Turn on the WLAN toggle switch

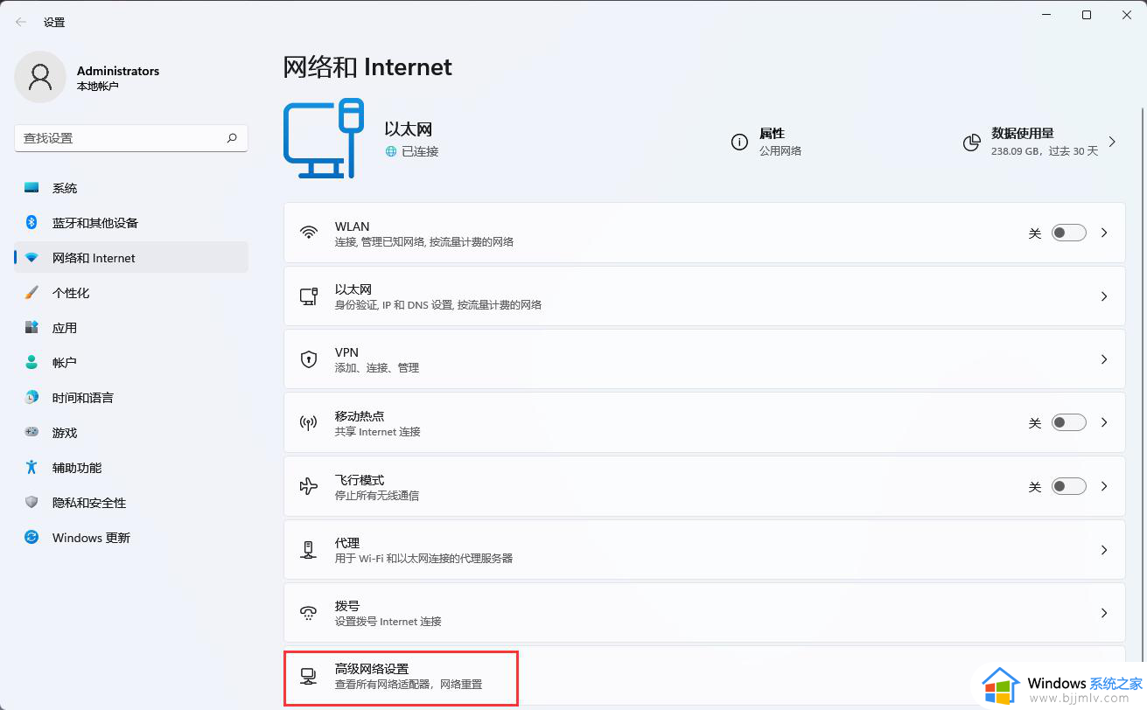1068,233
